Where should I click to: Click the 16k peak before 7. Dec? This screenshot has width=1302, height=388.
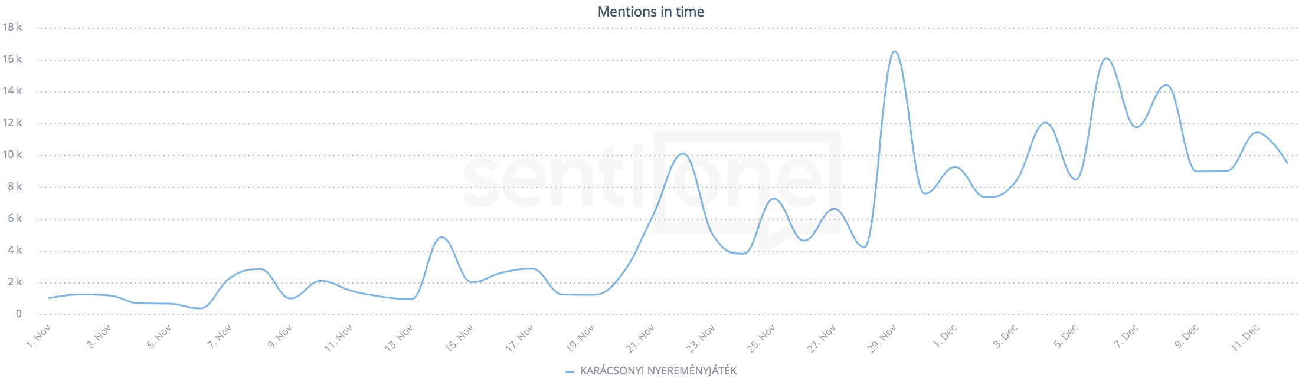pos(1105,58)
